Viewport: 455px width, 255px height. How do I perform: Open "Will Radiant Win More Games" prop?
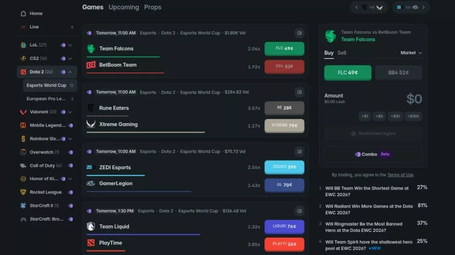click(x=369, y=209)
